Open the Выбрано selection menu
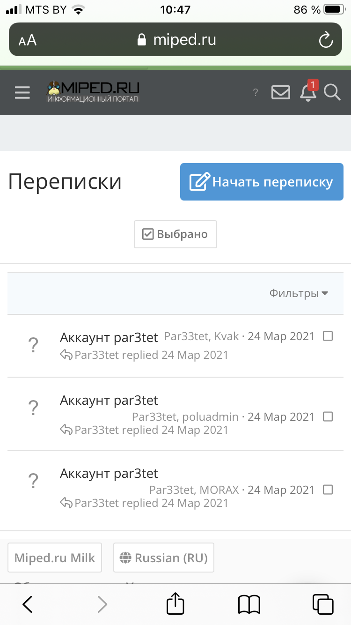351x625 pixels. pos(175,234)
